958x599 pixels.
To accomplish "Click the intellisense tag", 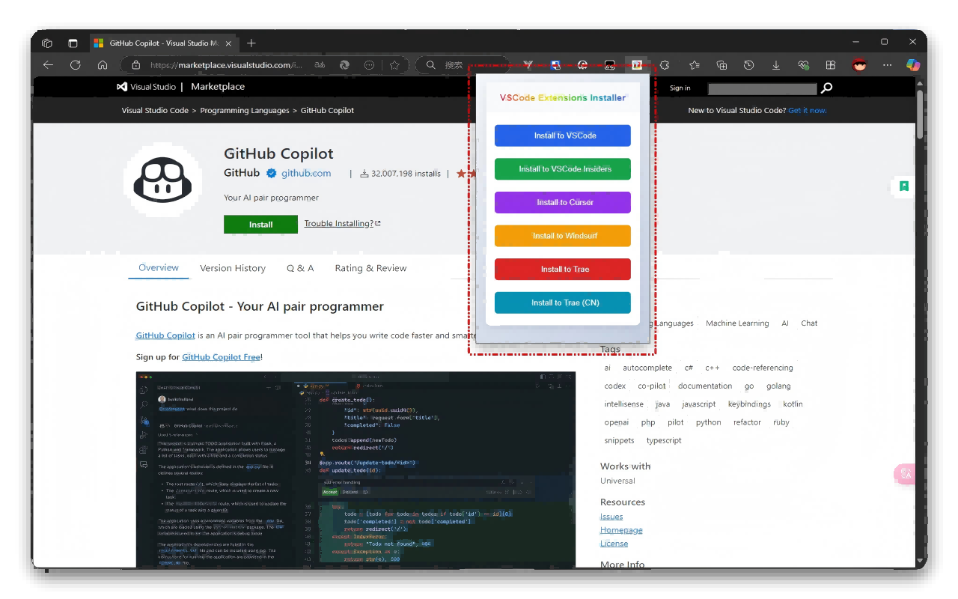I will point(623,404).
